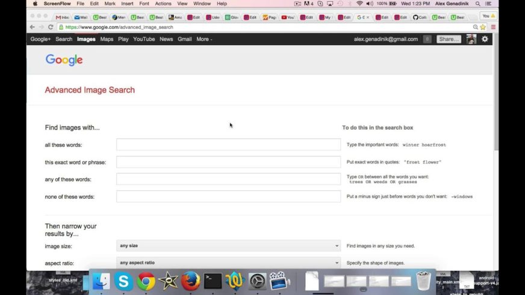
Task: Open the ScreenFlow app menu
Action: [57, 4]
